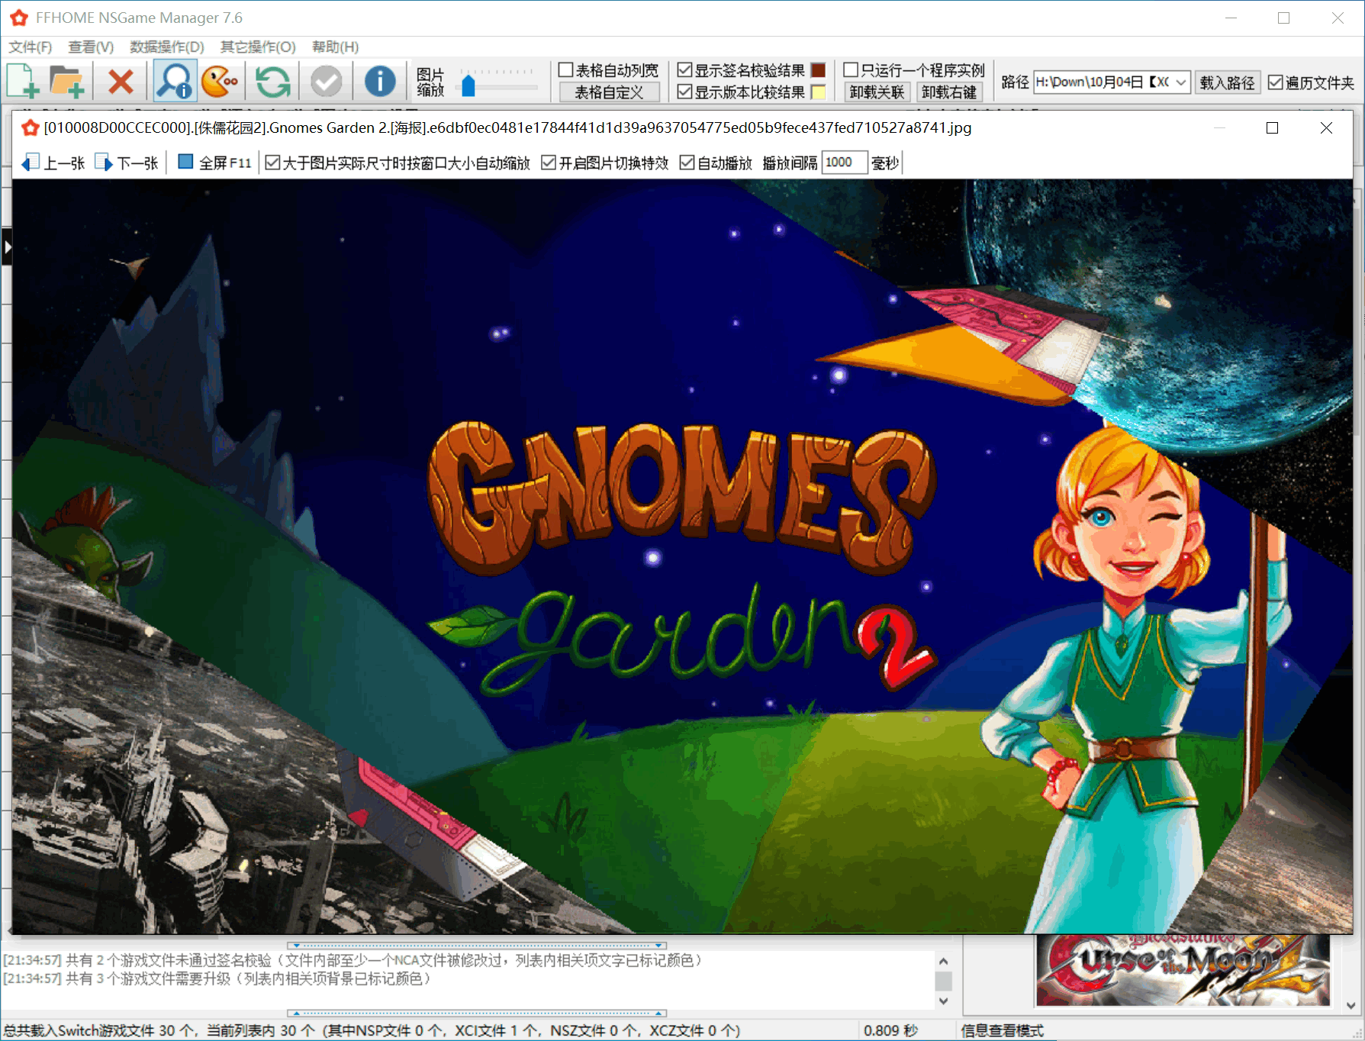Enter fullscreen with 全屏 F11

click(x=214, y=163)
